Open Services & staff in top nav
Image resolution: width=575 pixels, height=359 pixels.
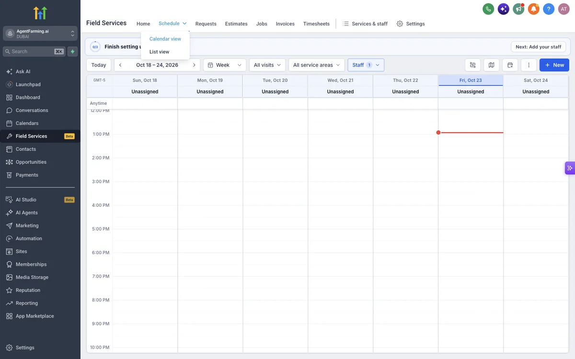point(365,23)
